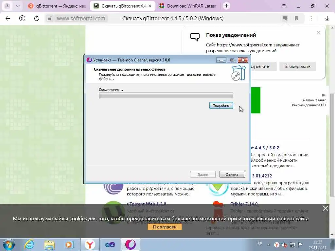Click the Блокировать button
335x251 pixels.
pos(297,66)
